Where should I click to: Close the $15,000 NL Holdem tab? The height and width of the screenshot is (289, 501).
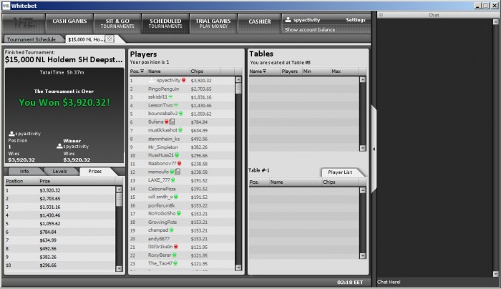(110, 39)
